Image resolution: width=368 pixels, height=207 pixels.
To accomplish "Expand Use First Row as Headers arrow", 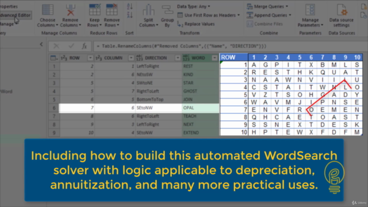I will click(x=239, y=16).
